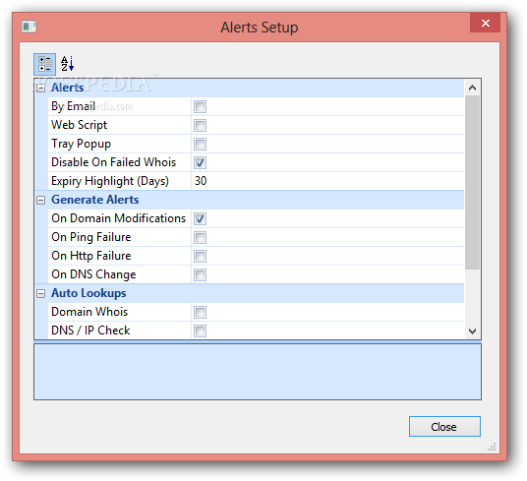
Task: Enable Domain Whois auto lookup
Action: point(200,312)
